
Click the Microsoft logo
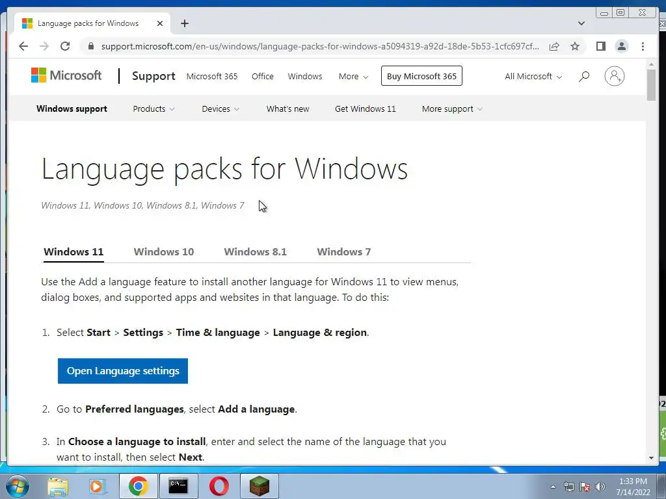tap(66, 75)
